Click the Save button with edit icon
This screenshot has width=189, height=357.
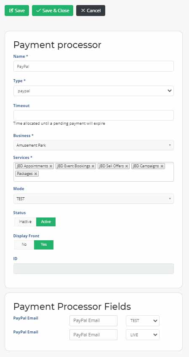tap(17, 11)
